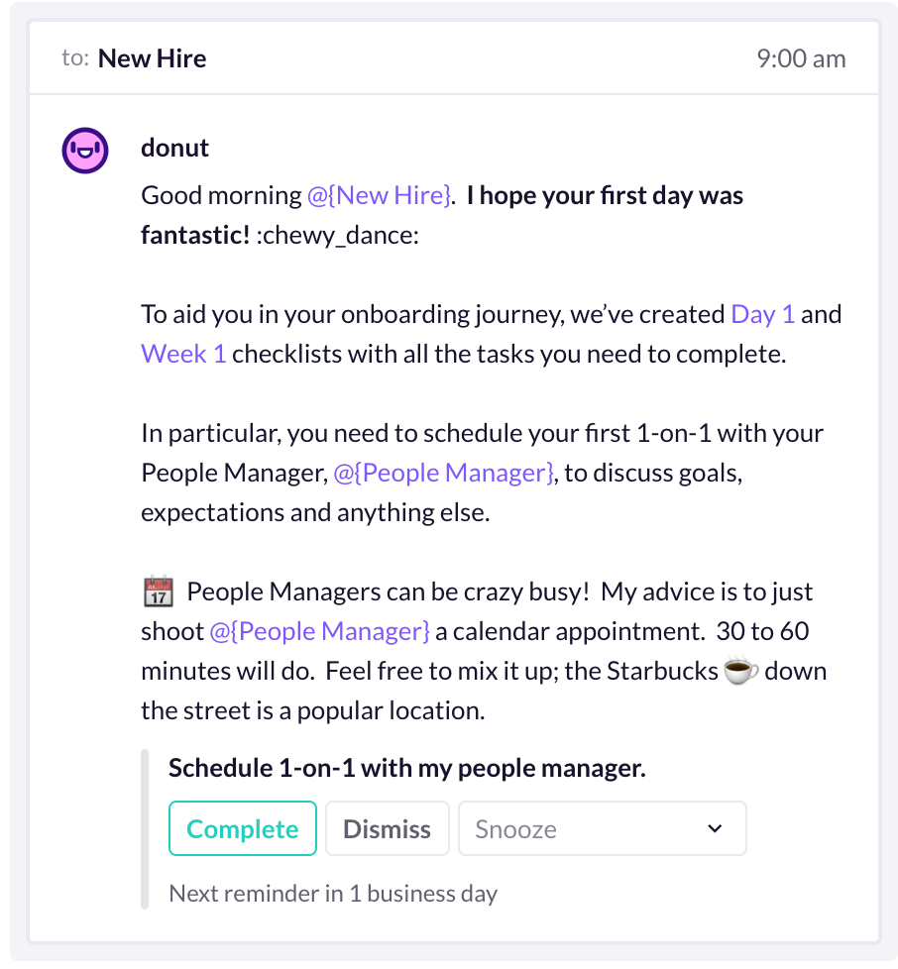Click the :chewy_dance: emoji code text
The height and width of the screenshot is (969, 898).
[337, 236]
